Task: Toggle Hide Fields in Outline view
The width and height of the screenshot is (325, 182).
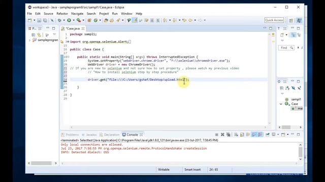Action: point(293,88)
